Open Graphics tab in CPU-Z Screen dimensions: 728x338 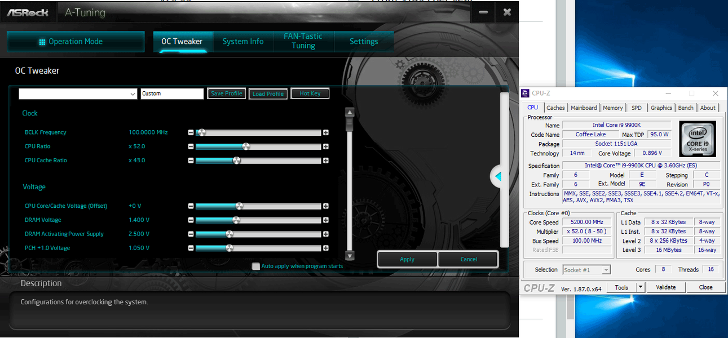pyautogui.click(x=661, y=108)
